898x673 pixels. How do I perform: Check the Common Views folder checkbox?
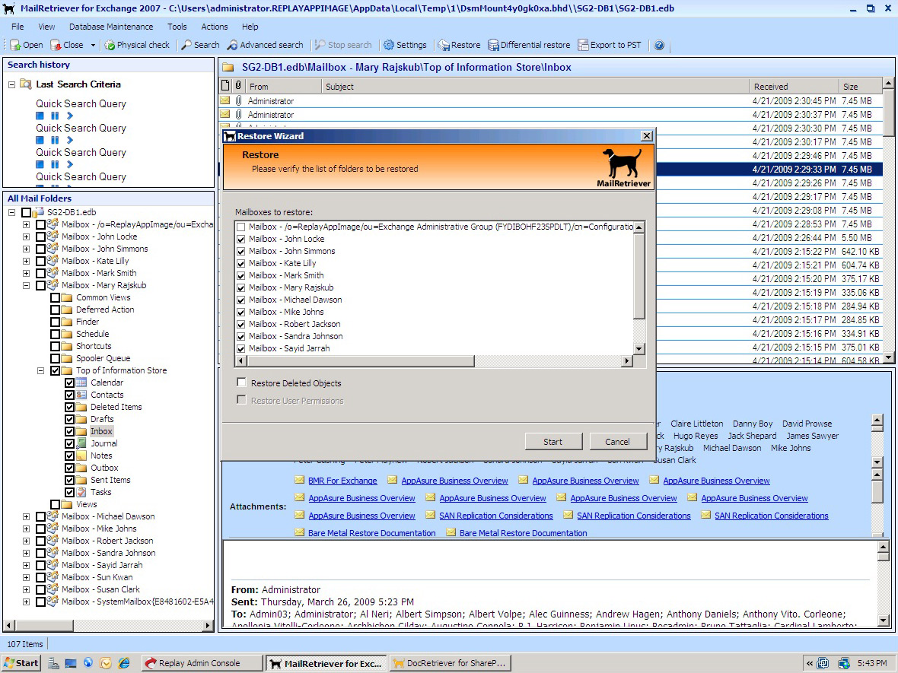55,297
